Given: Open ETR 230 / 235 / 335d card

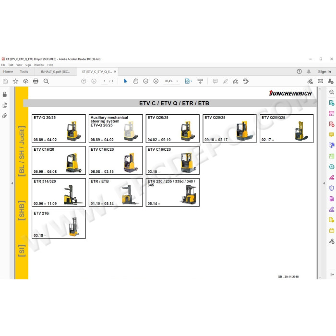Looking at the screenshot, I should [173, 192].
